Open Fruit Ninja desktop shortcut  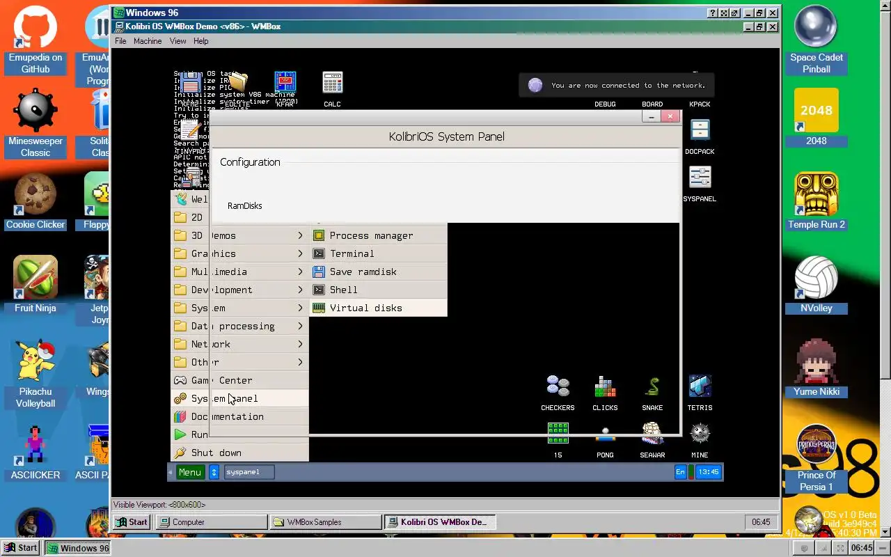(x=36, y=285)
